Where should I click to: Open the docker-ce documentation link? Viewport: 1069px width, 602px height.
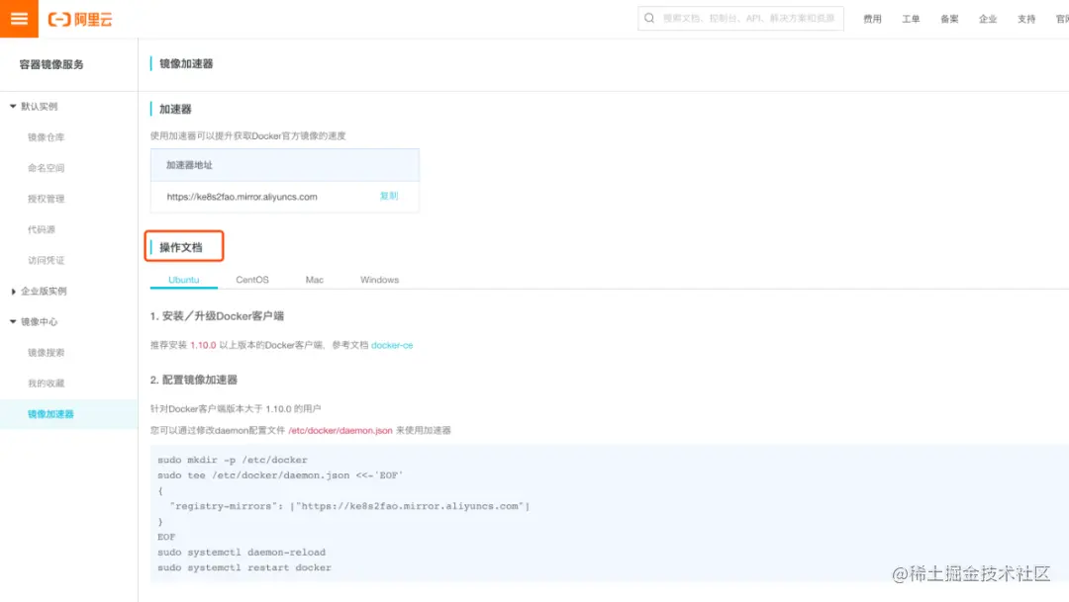[x=392, y=345]
